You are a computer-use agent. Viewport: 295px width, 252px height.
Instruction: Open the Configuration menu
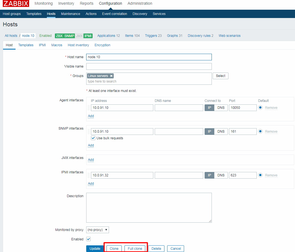tap(110, 4)
